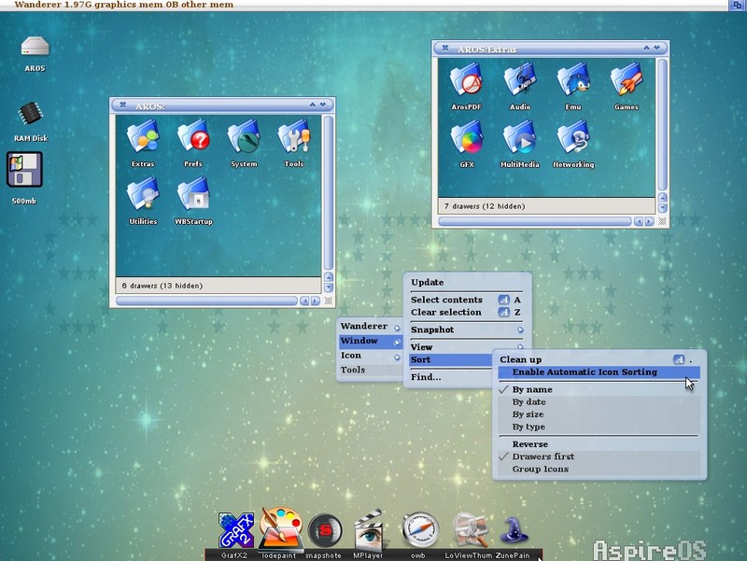Open the Games drawer icon
The height and width of the screenshot is (561, 747).
626,86
